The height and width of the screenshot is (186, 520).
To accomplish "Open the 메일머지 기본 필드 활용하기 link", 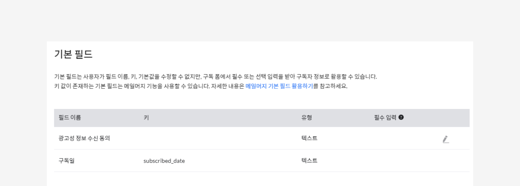I will coord(279,86).
